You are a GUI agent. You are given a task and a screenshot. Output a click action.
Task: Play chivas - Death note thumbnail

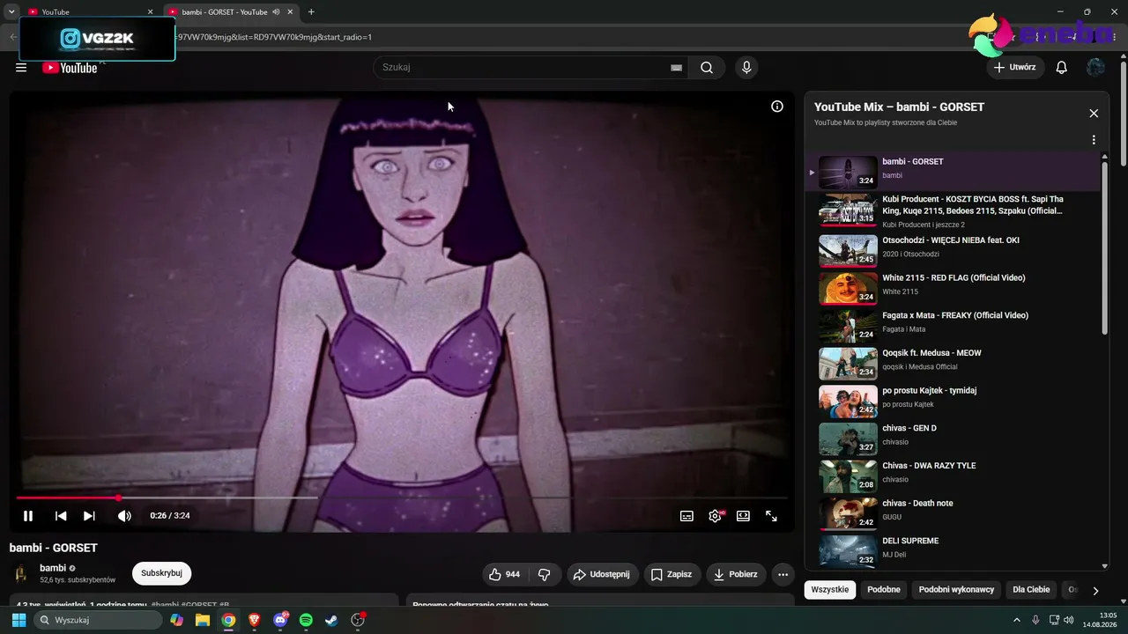(x=848, y=513)
